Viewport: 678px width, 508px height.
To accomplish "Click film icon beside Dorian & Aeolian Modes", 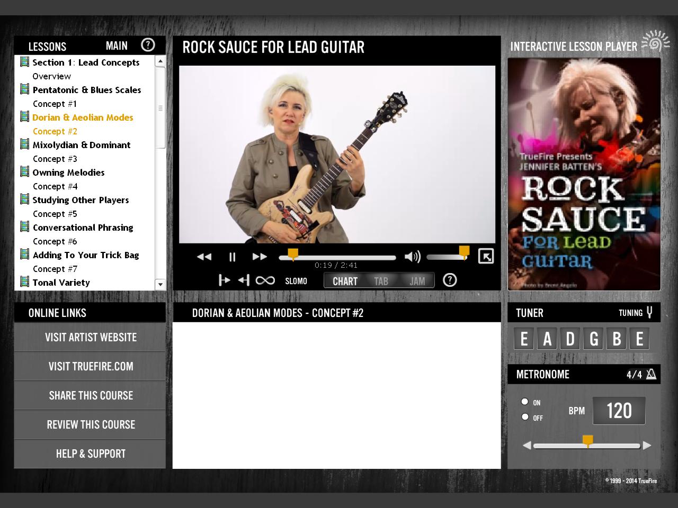I will pyautogui.click(x=24, y=116).
